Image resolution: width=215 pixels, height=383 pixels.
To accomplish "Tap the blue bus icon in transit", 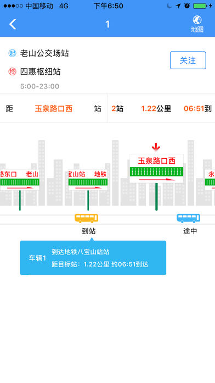I will [189, 218].
